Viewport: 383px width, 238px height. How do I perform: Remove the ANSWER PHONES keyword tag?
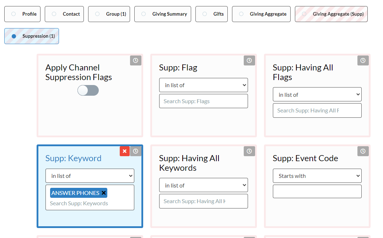tap(104, 193)
